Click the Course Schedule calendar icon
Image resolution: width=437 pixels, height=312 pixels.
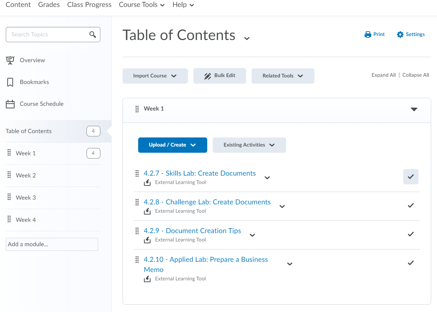tap(10, 104)
